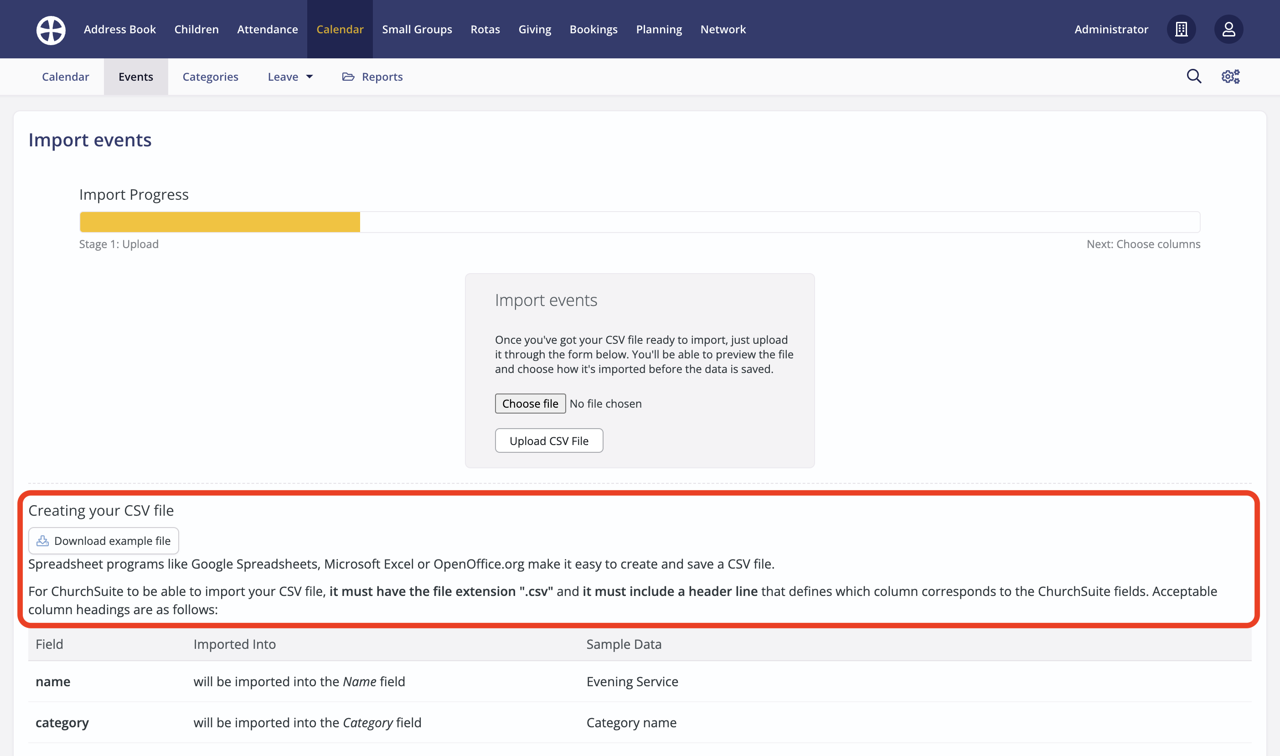Click the search magnifier icon
1280x756 pixels.
(x=1193, y=77)
